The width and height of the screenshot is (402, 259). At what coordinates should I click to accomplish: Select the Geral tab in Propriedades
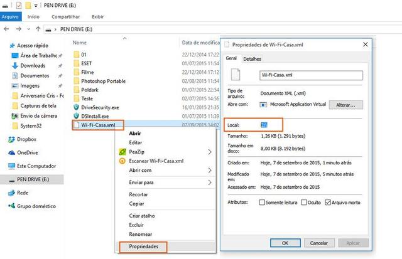pos(231,58)
